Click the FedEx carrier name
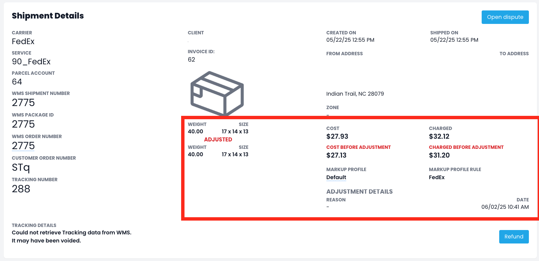The width and height of the screenshot is (539, 261). [x=23, y=41]
